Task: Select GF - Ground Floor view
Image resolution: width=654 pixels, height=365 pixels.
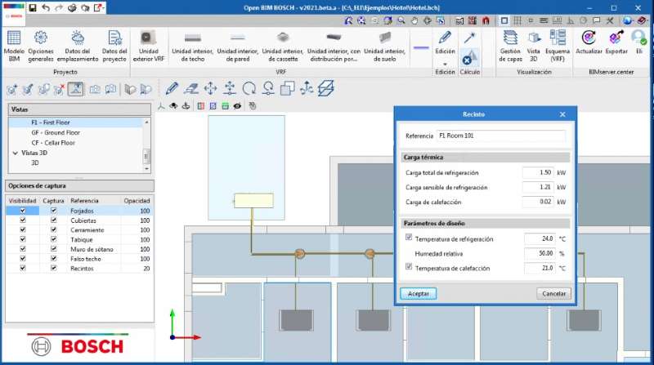Action: point(56,132)
